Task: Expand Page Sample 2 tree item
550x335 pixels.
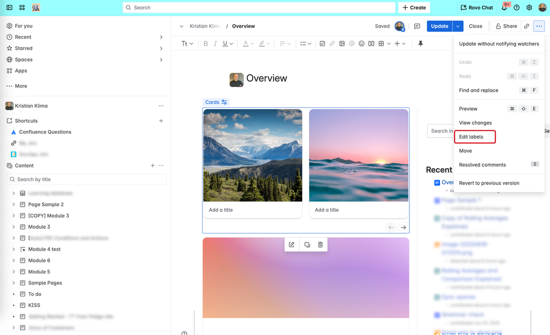Action: point(14,204)
